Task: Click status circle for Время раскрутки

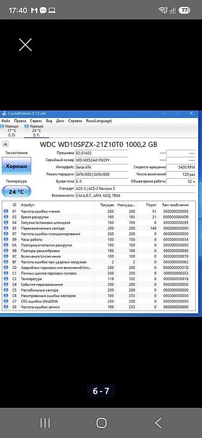Action: (6, 217)
